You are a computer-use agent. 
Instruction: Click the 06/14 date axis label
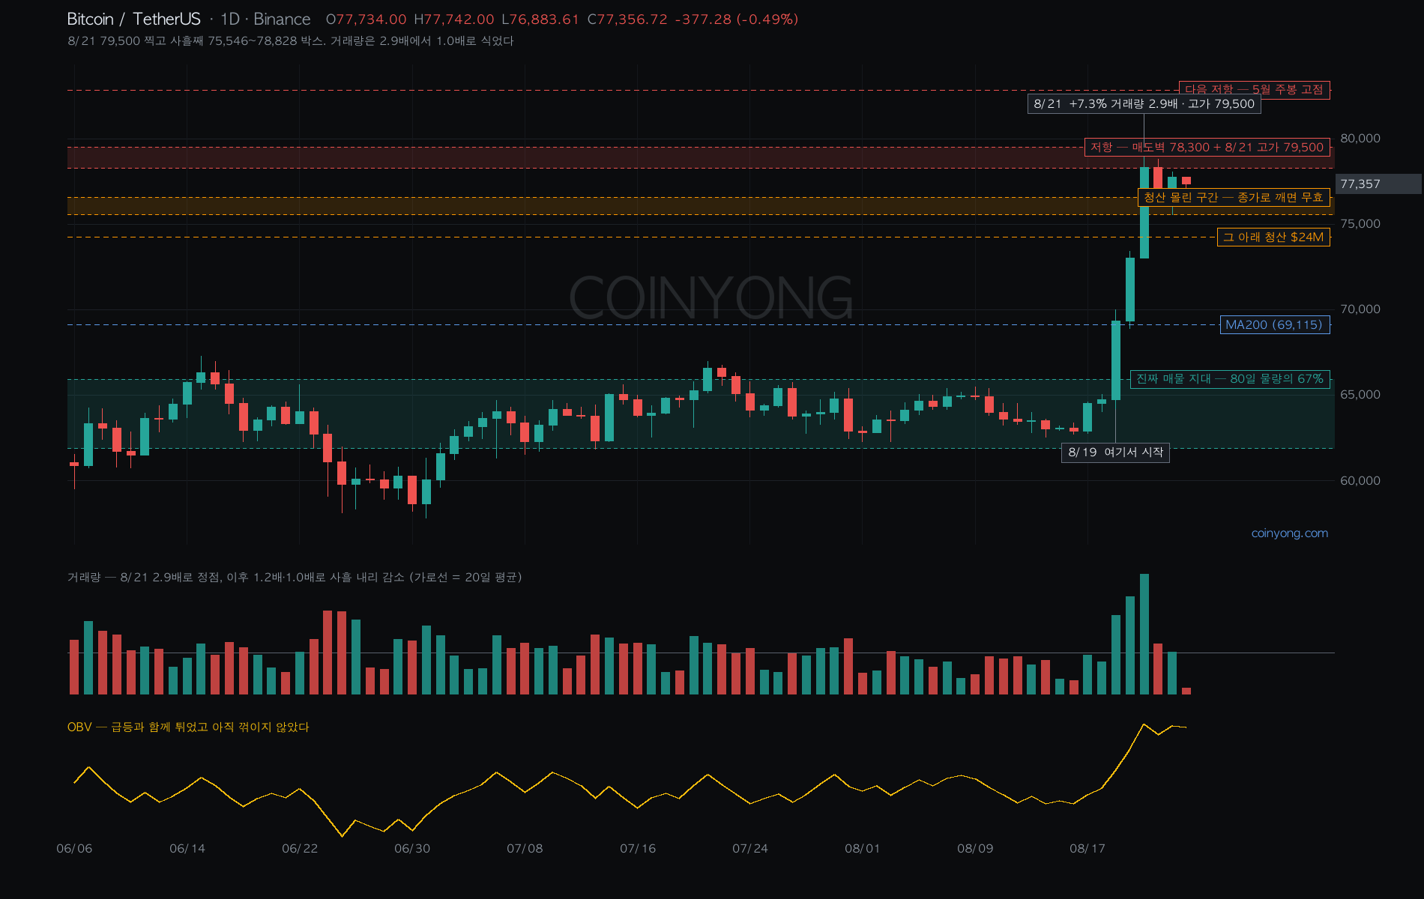tap(187, 849)
